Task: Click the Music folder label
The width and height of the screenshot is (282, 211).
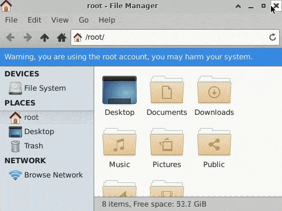Action: coord(120,164)
